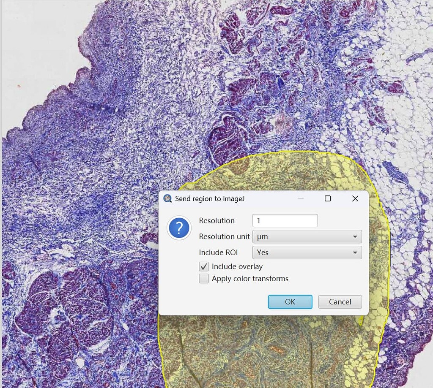Viewport: 433px width, 388px height.
Task: Click the maximize icon on the dialog
Action: [327, 198]
